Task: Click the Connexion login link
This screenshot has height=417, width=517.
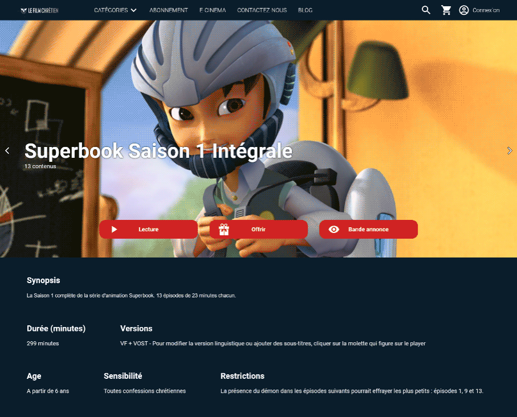Action: click(486, 10)
